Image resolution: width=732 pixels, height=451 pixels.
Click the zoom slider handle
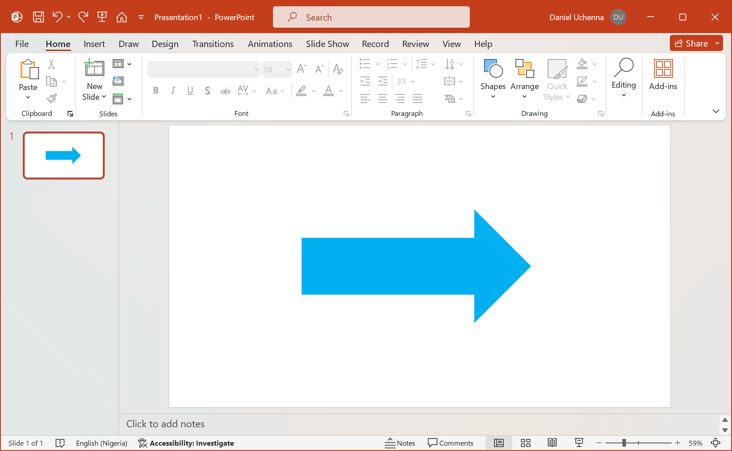(624, 443)
